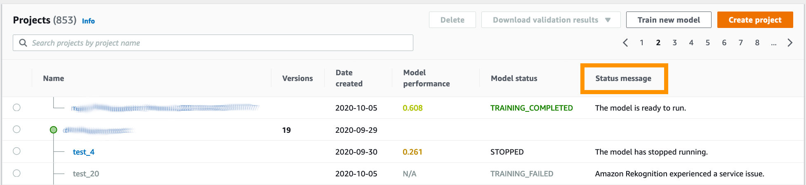806x185 pixels.
Task: Click the Train new model button
Action: pyautogui.click(x=668, y=20)
